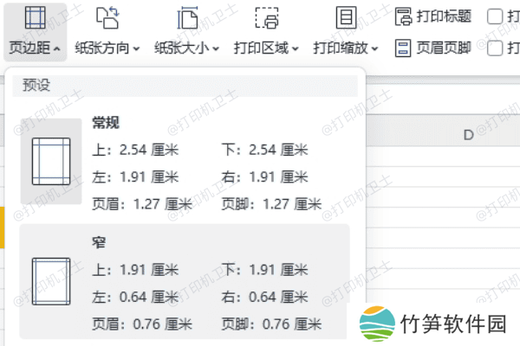Click the 页眉页脚 header footer icon
This screenshot has height=346, width=520.
pos(403,48)
